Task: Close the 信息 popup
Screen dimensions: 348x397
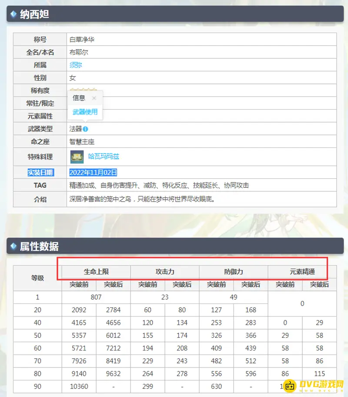Action: [x=94, y=98]
